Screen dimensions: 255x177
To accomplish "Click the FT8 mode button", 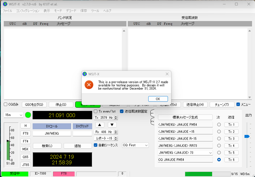I will pyautogui.click(x=25, y=134).
